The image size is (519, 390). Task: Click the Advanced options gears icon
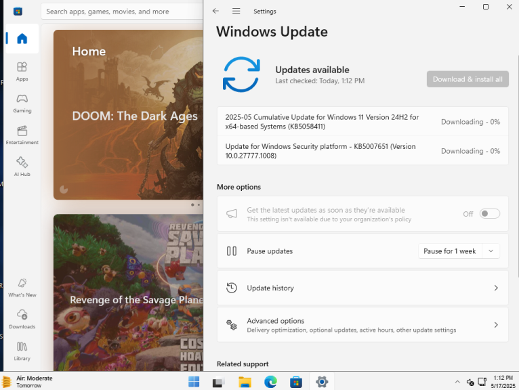click(x=231, y=325)
